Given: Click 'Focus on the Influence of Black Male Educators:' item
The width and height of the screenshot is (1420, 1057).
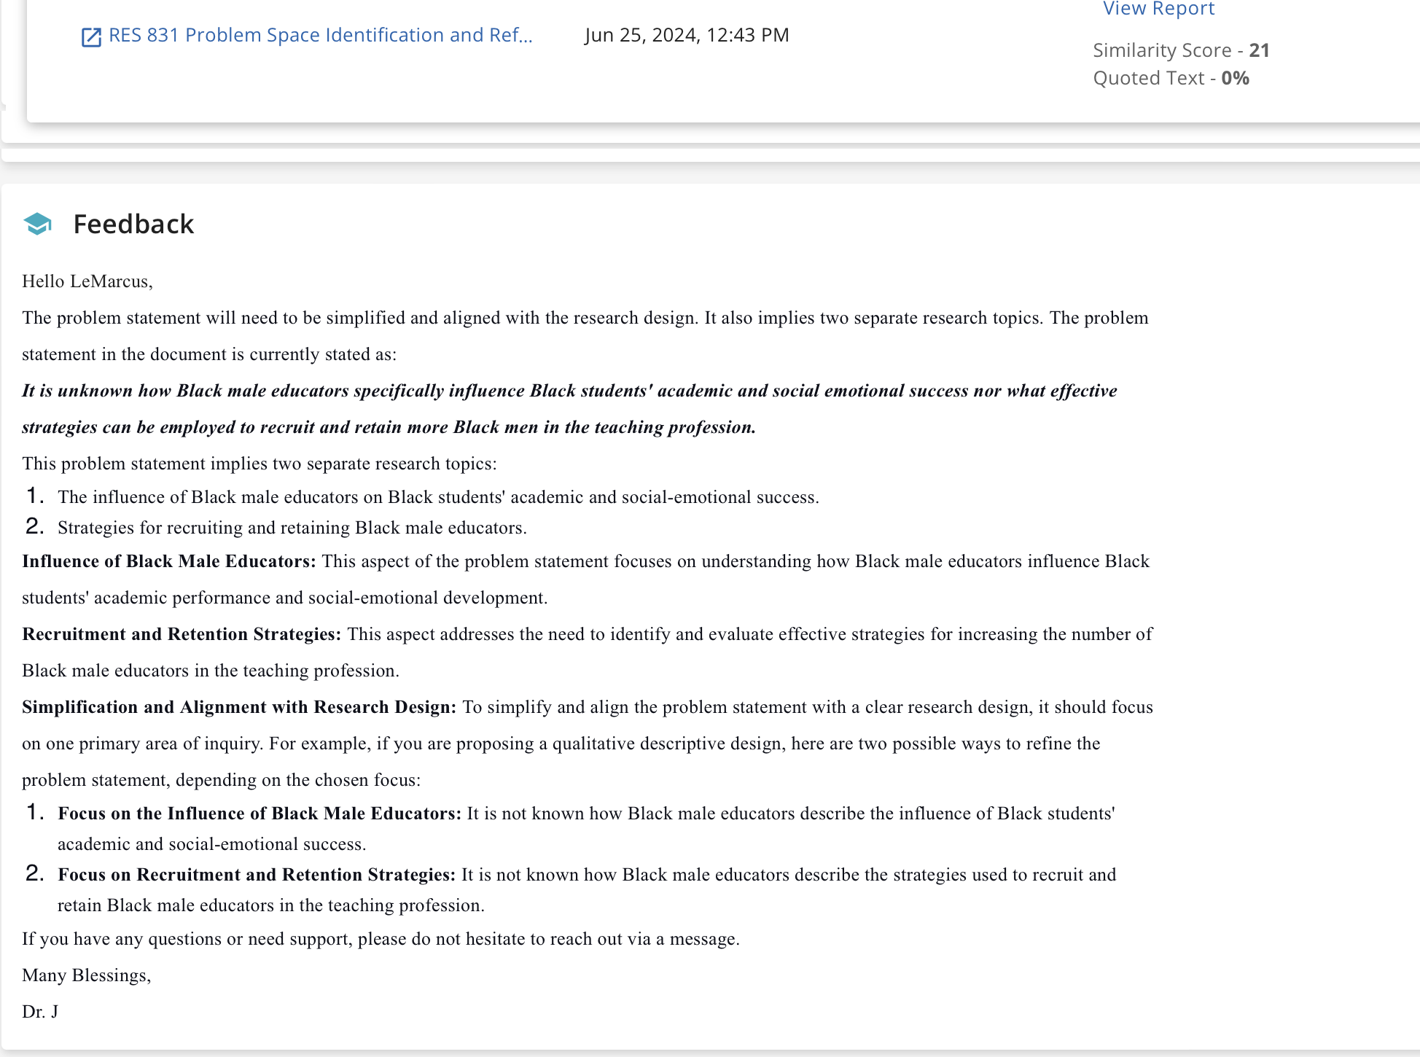Looking at the screenshot, I should 260,814.
